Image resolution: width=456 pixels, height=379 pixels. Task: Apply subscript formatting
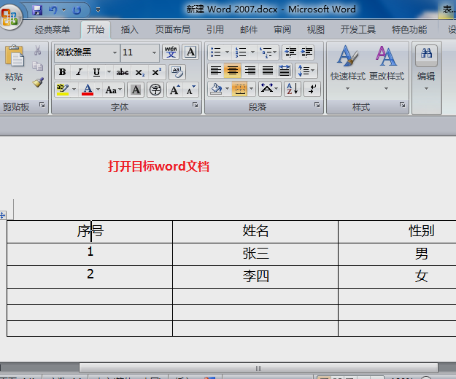point(139,72)
